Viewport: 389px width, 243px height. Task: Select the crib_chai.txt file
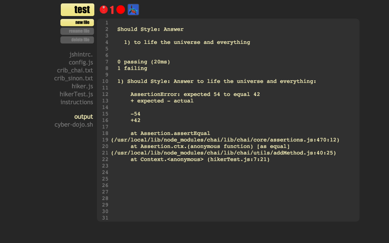[x=75, y=70]
